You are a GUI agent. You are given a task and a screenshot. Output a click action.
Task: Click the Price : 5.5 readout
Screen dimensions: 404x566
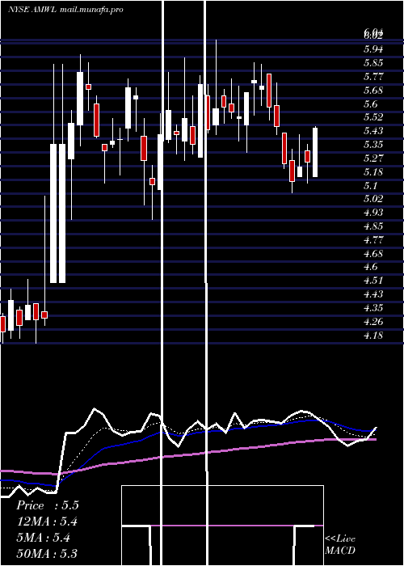point(48,505)
